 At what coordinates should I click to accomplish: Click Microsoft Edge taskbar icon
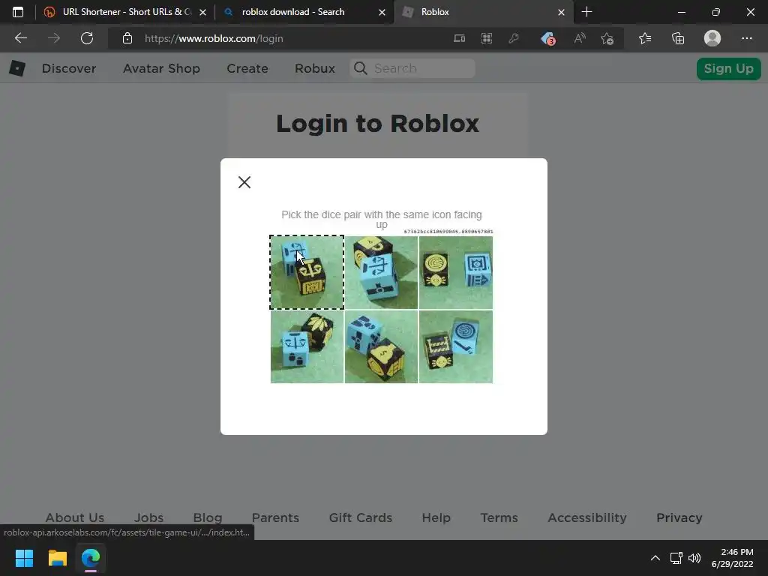coord(91,558)
